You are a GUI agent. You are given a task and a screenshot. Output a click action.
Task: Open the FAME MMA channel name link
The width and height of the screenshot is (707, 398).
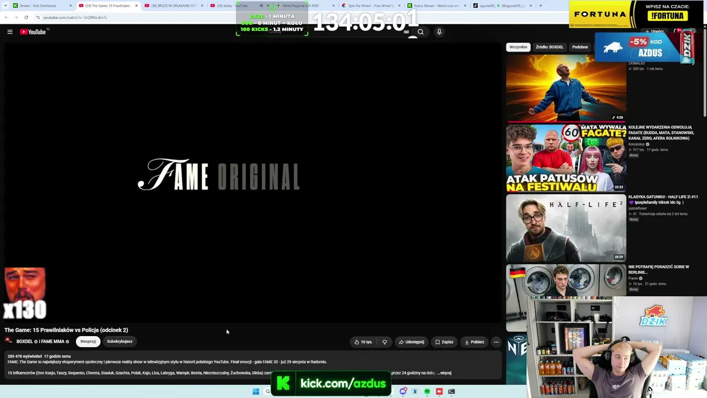(x=52, y=342)
